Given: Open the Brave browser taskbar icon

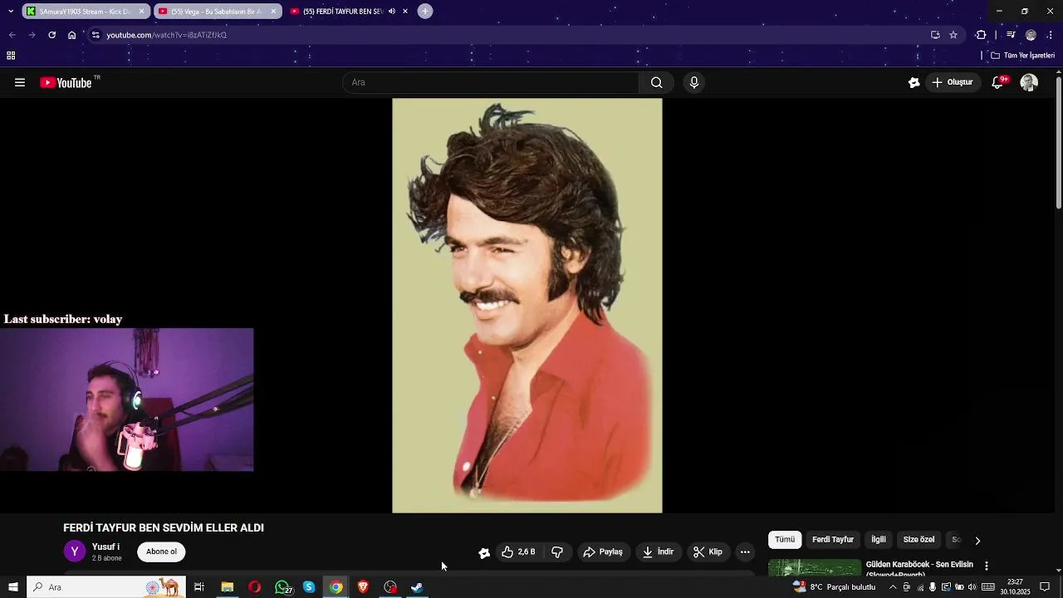Looking at the screenshot, I should [363, 587].
